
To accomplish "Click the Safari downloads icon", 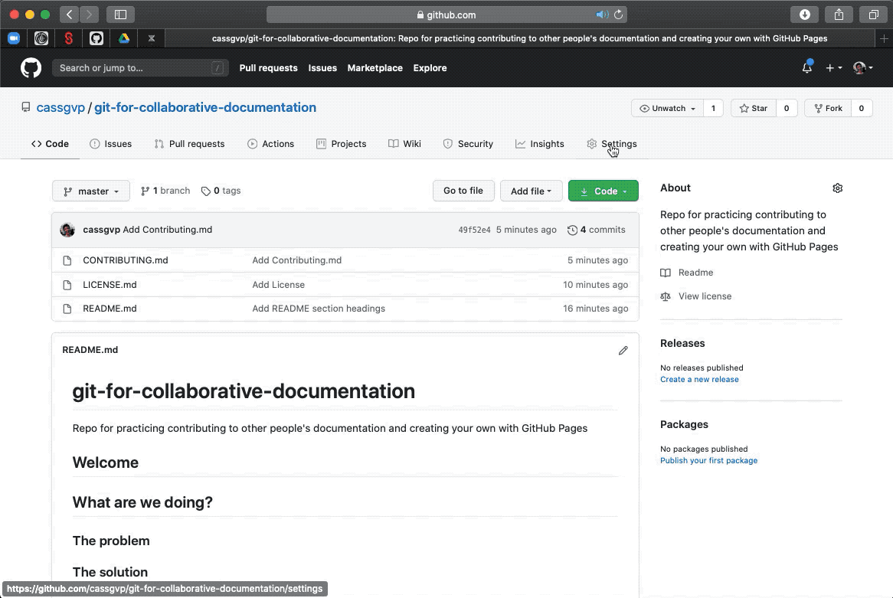I will click(x=805, y=15).
